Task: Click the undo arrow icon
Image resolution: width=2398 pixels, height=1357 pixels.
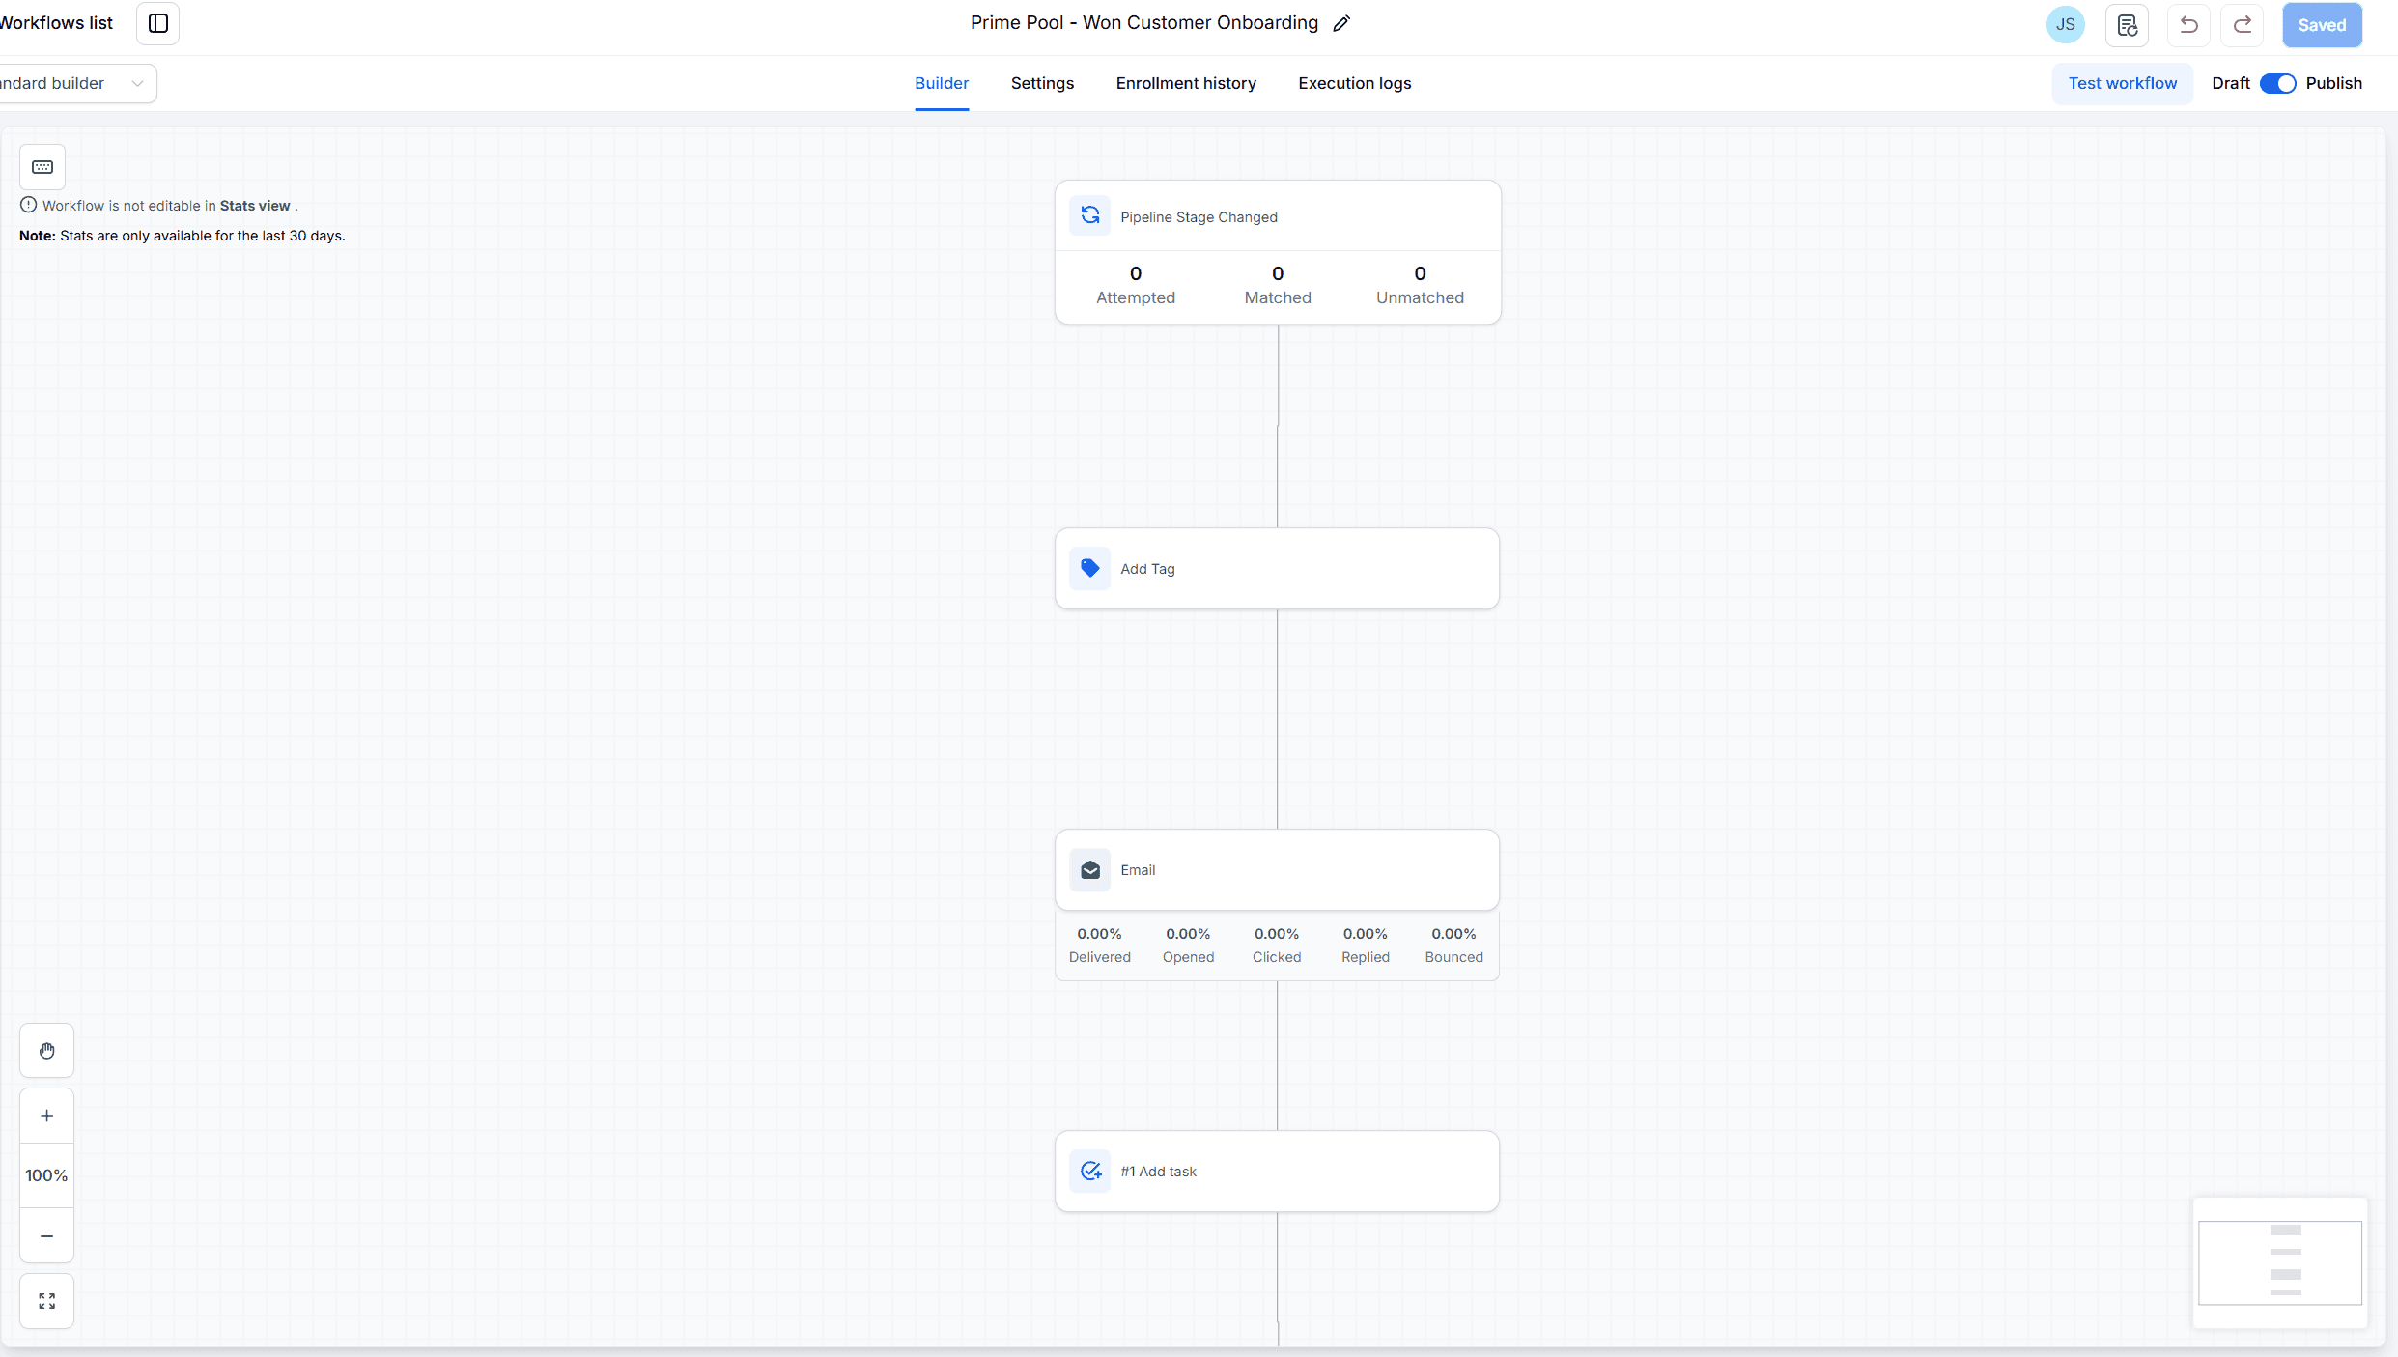Action: pyautogui.click(x=2188, y=25)
